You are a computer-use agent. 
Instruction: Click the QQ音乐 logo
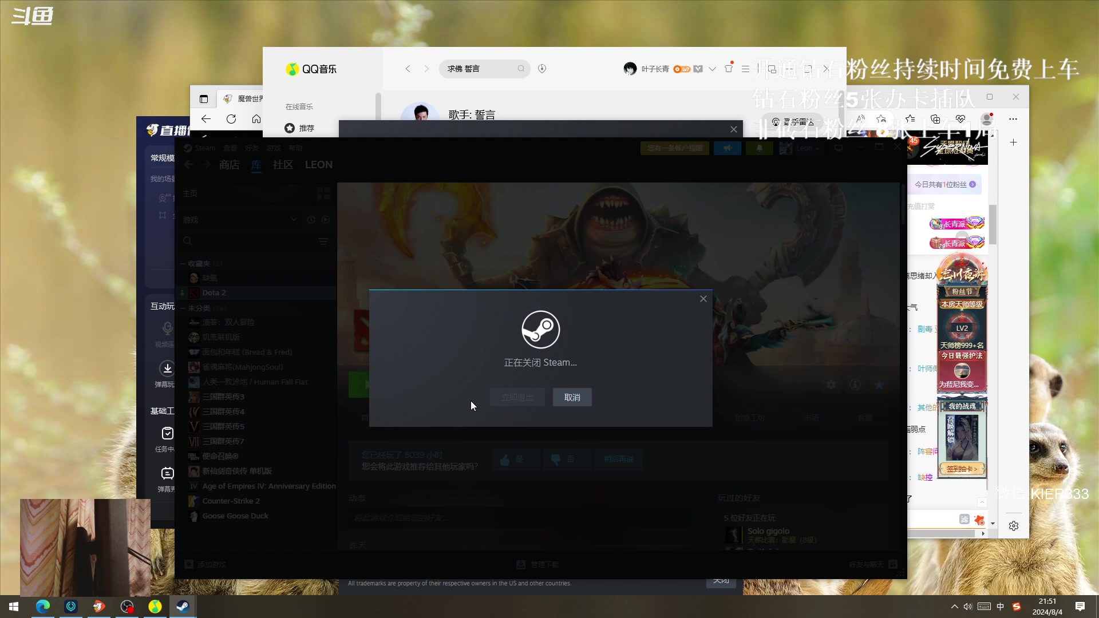coord(311,69)
